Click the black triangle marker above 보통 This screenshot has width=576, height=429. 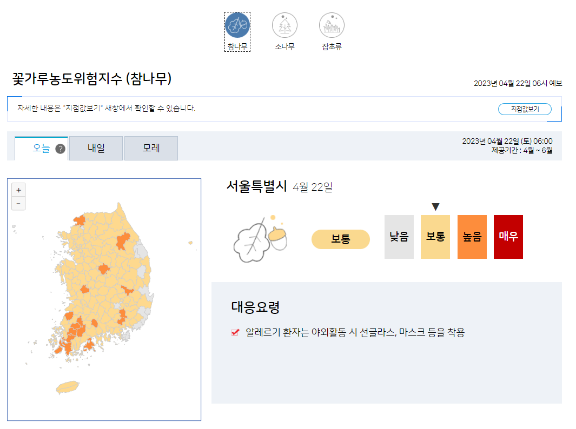(435, 204)
